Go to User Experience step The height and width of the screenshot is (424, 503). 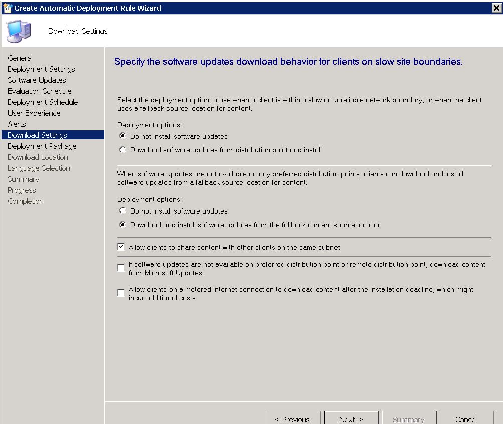(x=34, y=113)
